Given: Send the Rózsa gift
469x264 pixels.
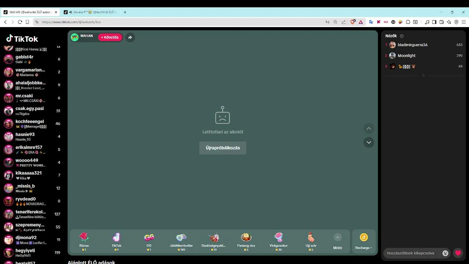Looking at the screenshot, I should (84, 242).
